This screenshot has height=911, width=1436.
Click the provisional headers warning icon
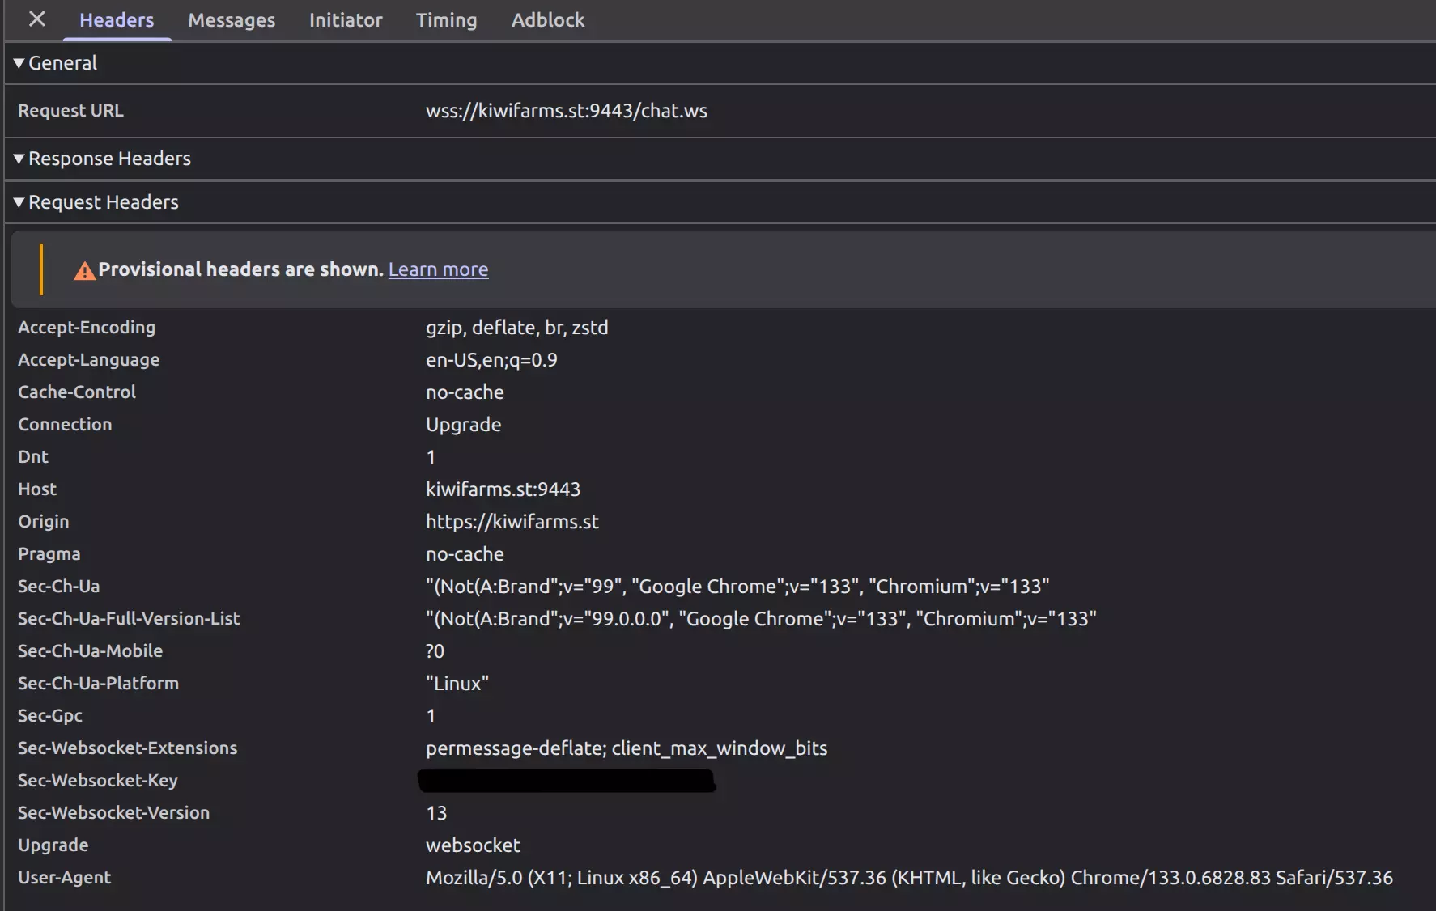(84, 270)
